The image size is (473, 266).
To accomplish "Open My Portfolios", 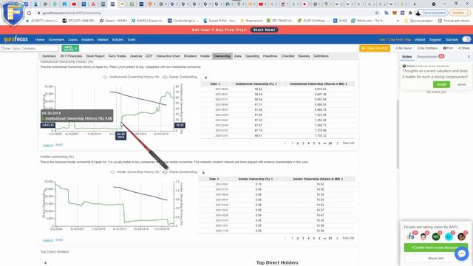I will pyautogui.click(x=427, y=48).
